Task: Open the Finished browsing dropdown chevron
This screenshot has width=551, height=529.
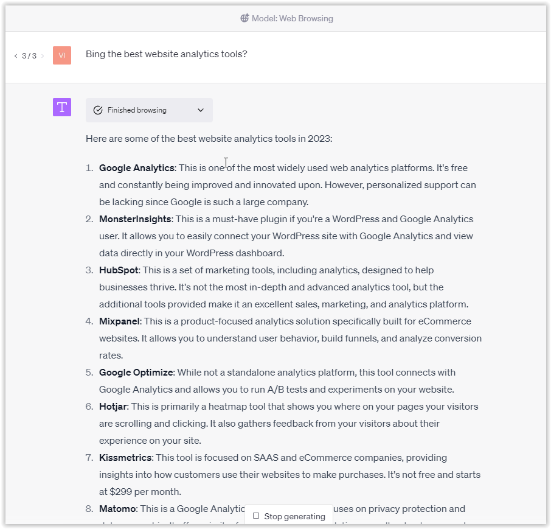Action: pyautogui.click(x=200, y=110)
